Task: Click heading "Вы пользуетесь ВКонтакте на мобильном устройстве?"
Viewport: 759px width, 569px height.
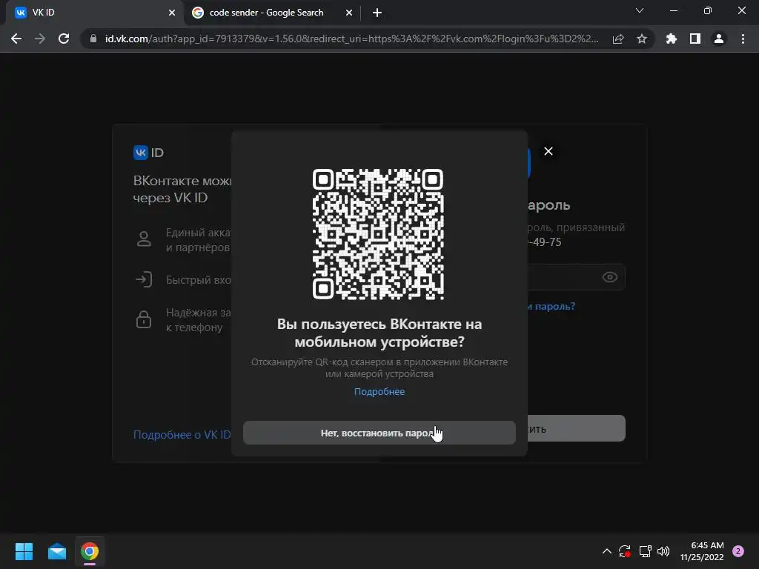Action: pos(379,333)
